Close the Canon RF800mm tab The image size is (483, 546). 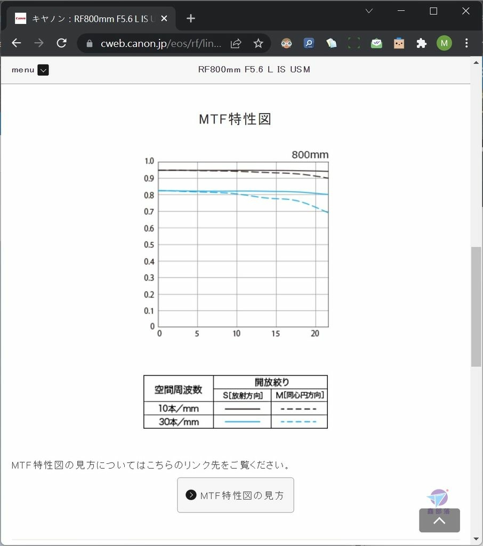coord(164,19)
